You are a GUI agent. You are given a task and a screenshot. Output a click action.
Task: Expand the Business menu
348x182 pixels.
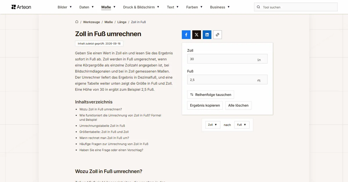[220, 7]
